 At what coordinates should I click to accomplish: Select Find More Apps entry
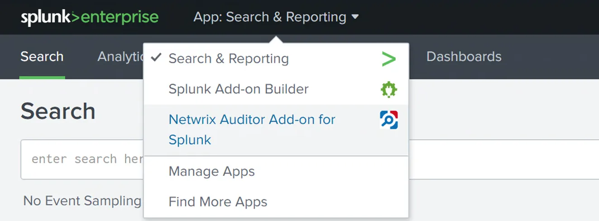276,202
